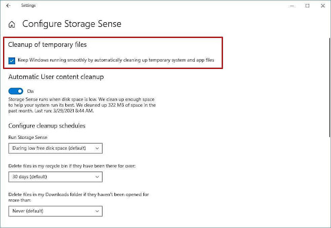Image resolution: width=331 pixels, height=228 pixels.
Task: Turn off Automatic User content cleanup toggle
Action: 16,90
